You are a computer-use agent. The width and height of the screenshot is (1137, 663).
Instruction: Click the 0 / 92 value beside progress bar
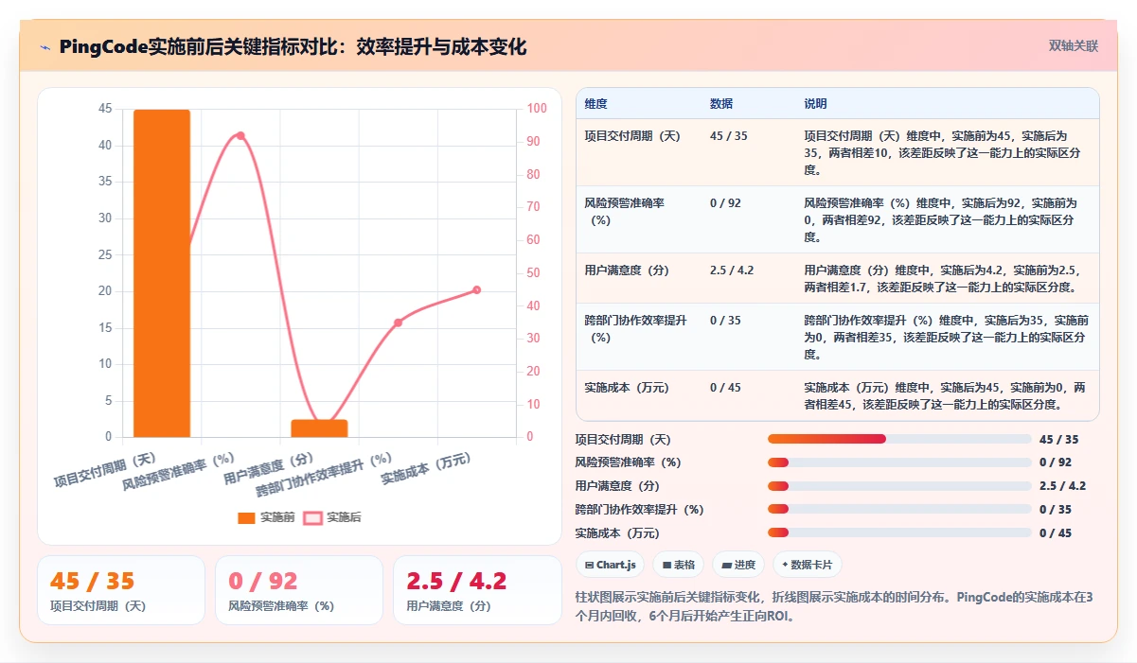(x=1056, y=462)
